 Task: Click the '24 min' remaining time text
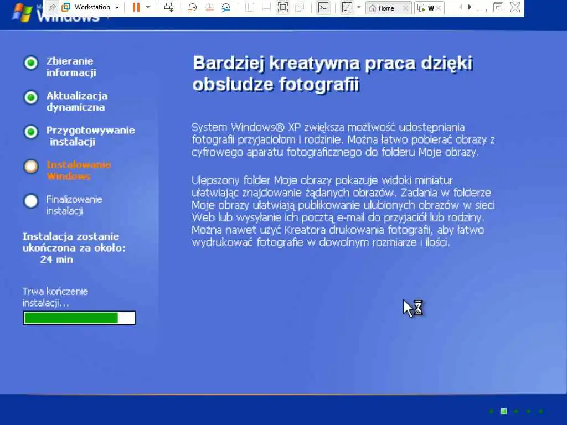(x=57, y=260)
